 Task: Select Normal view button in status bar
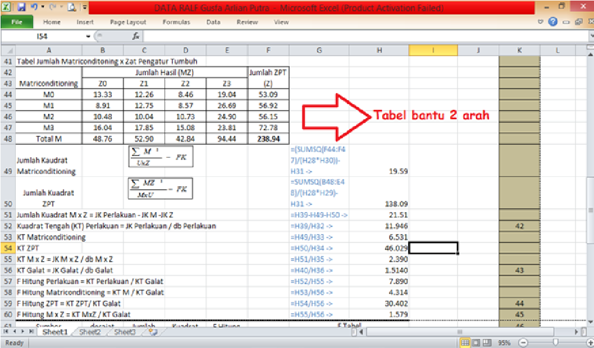click(465, 342)
